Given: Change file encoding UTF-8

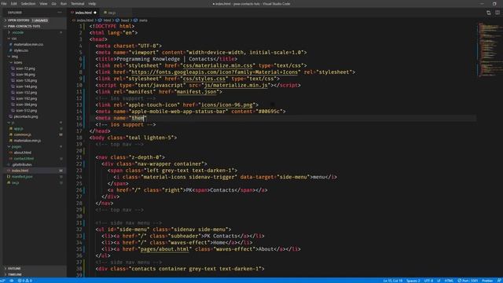Looking at the screenshot, I should point(428,281).
